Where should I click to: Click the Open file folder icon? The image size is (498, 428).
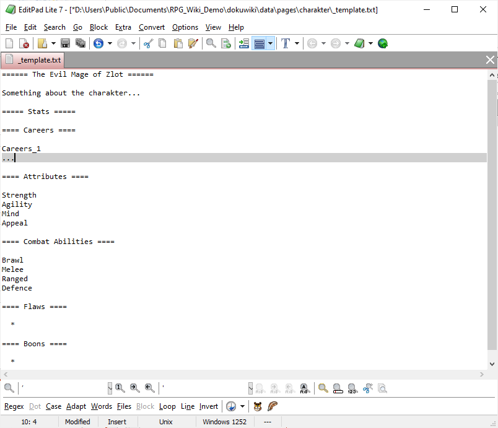coord(42,43)
